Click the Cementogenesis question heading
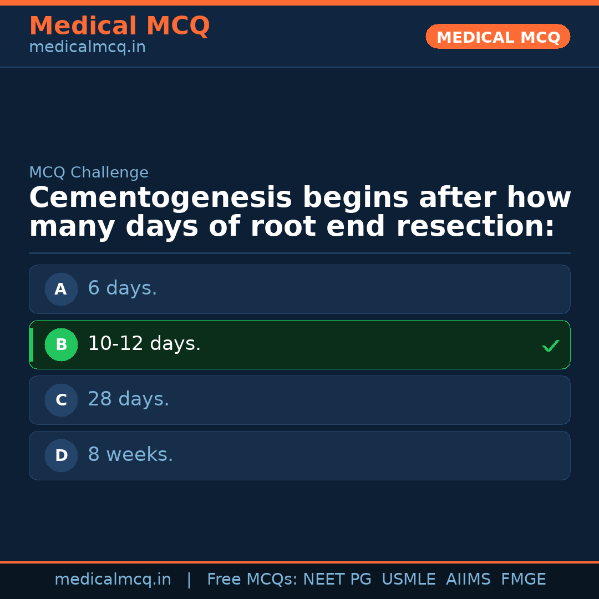Screen dimensions: 599x599 [x=299, y=212]
